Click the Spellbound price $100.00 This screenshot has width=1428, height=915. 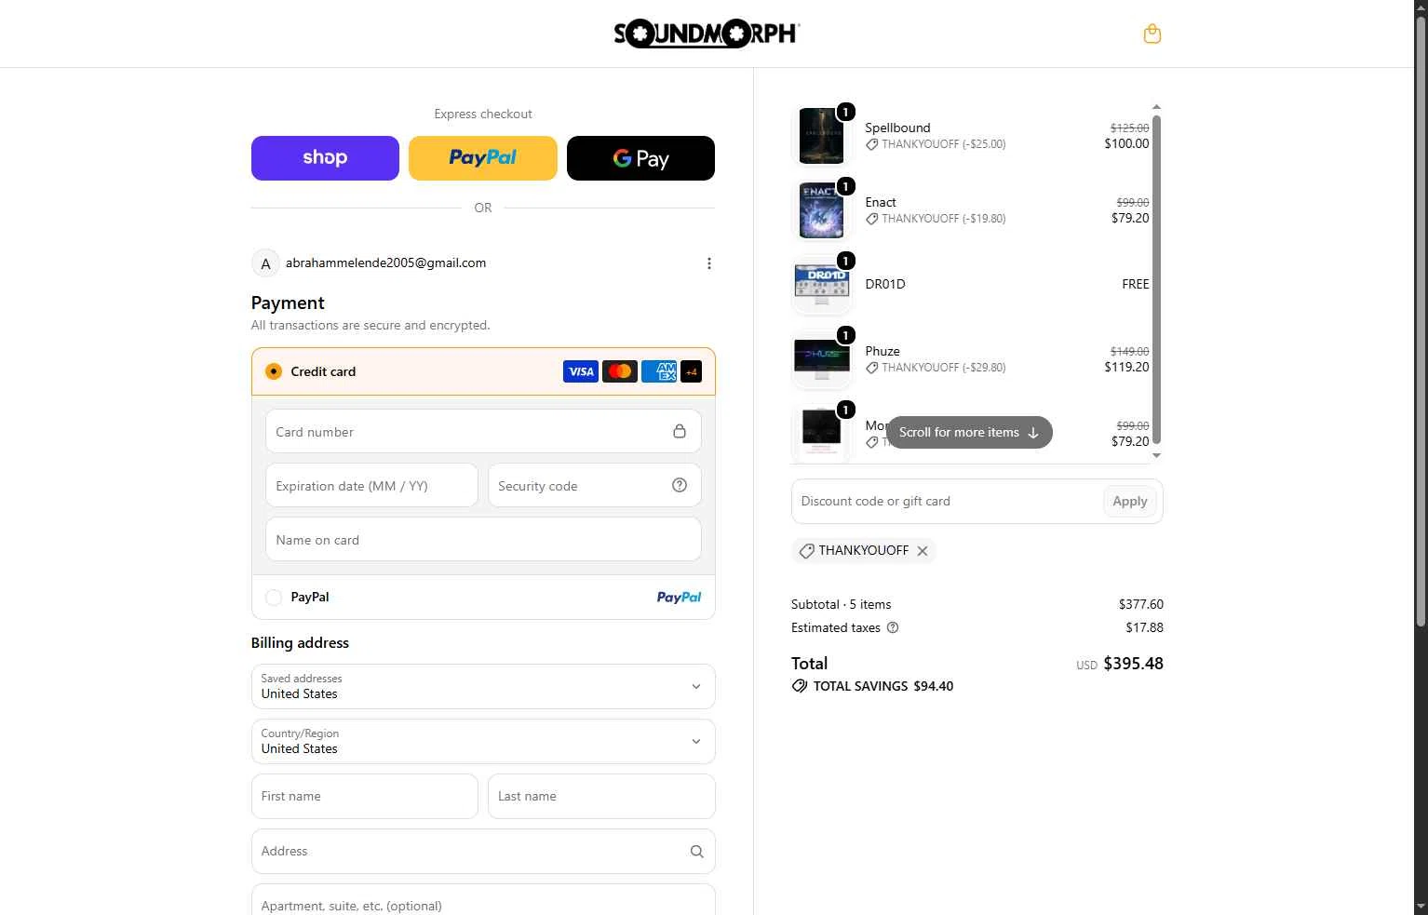(x=1126, y=143)
